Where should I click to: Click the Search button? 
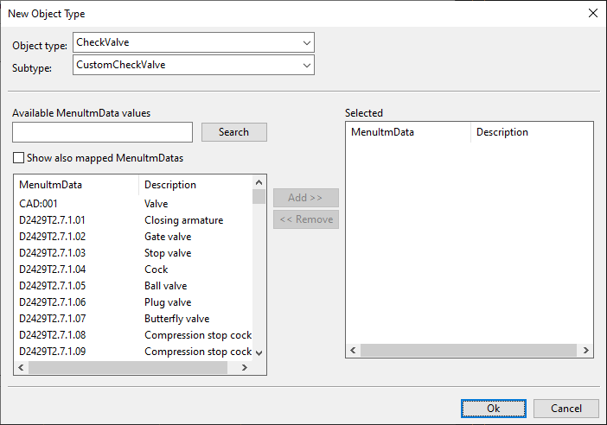(x=233, y=132)
